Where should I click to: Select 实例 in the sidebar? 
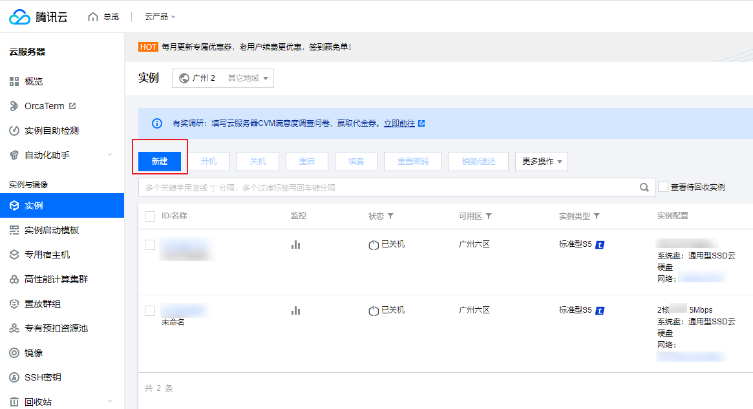click(x=62, y=205)
